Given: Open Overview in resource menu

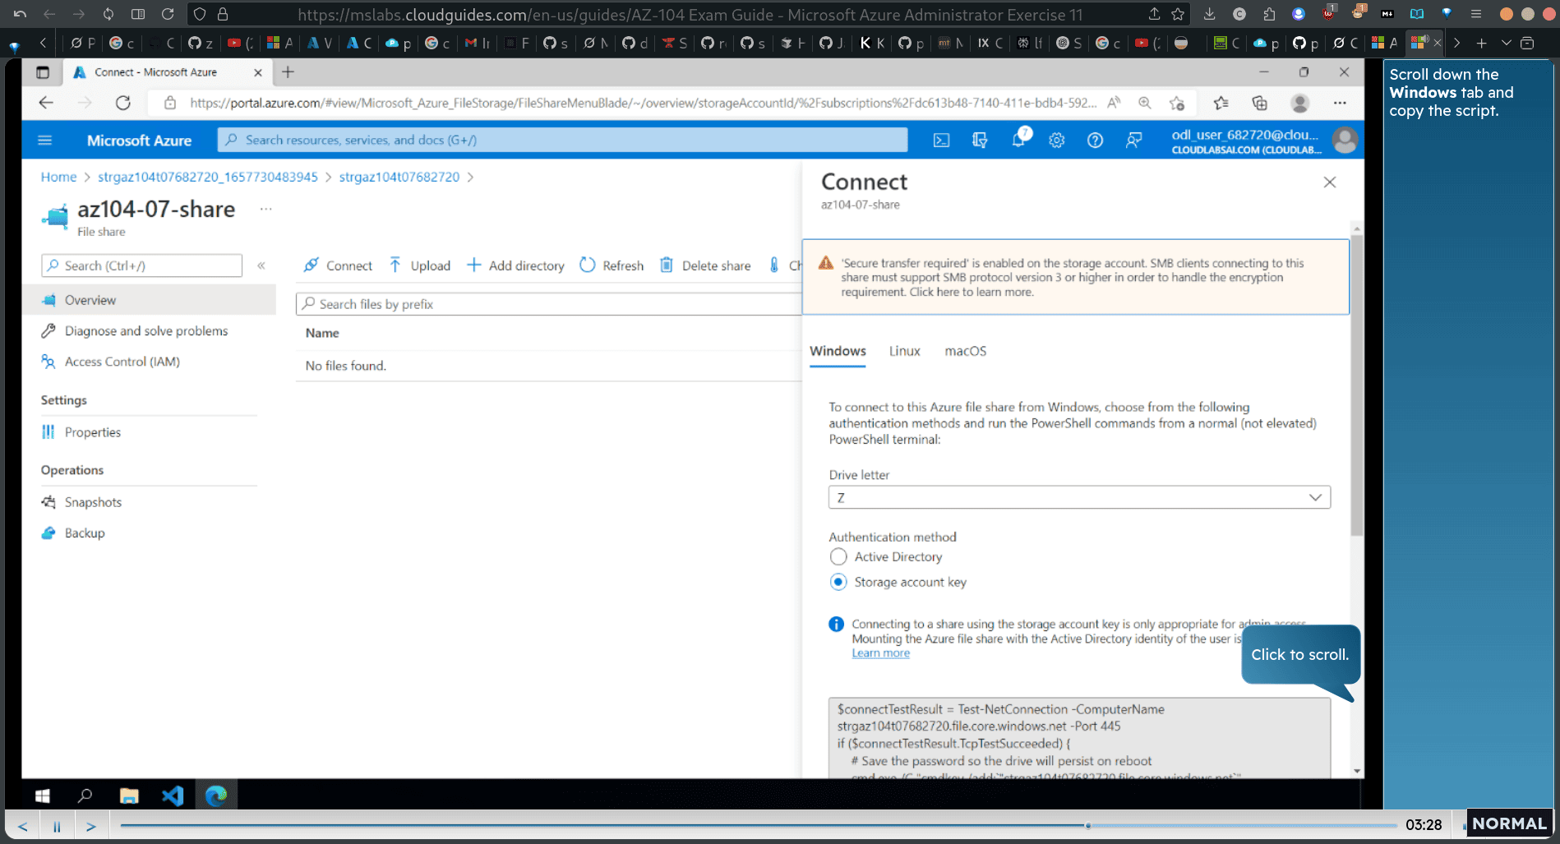Looking at the screenshot, I should (x=149, y=300).
